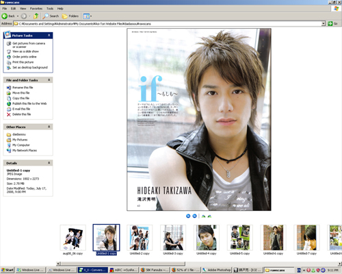This screenshot has width=342, height=274.
Task: Click the rawscans taskbar button
Action: tap(279, 270)
